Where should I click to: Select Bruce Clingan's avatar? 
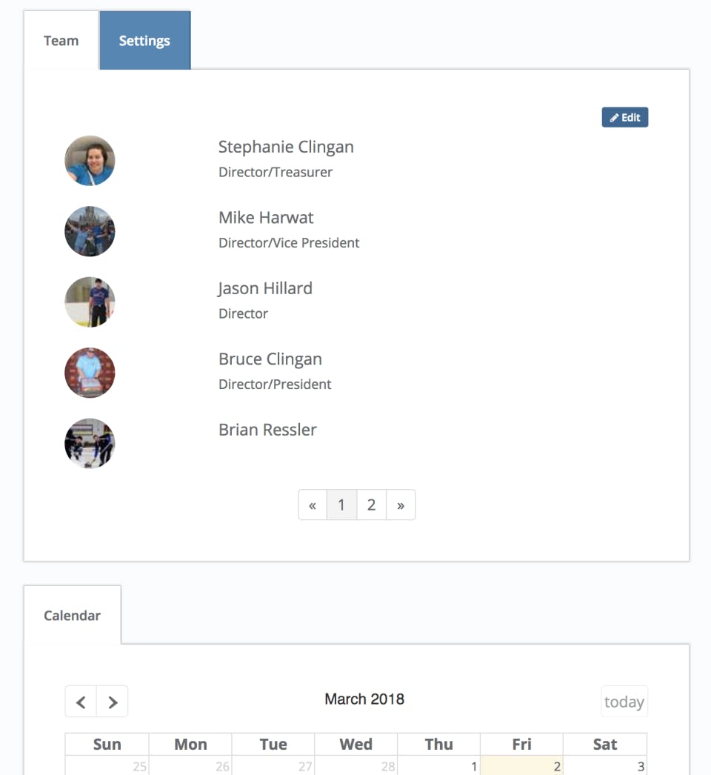pos(90,373)
